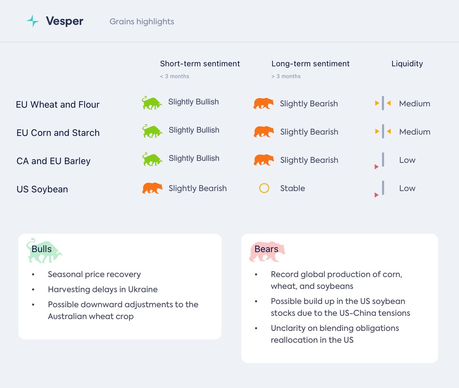Click the Long-term sentiment column header

point(310,64)
